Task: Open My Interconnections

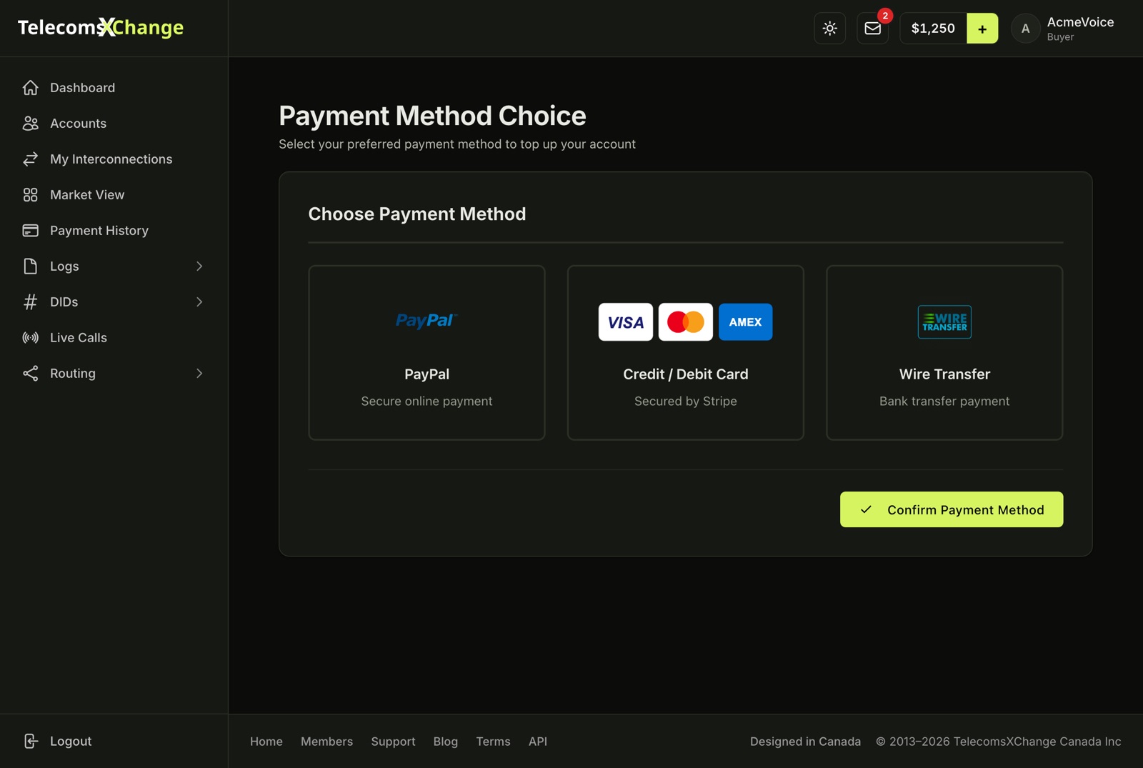Action: (x=111, y=159)
